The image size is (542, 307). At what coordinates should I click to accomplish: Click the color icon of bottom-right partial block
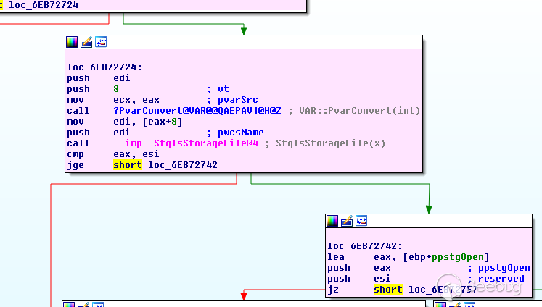tap(440, 305)
